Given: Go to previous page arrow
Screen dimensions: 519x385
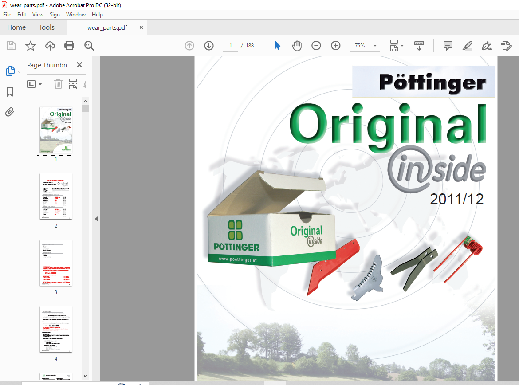Looking at the screenshot, I should point(189,46).
